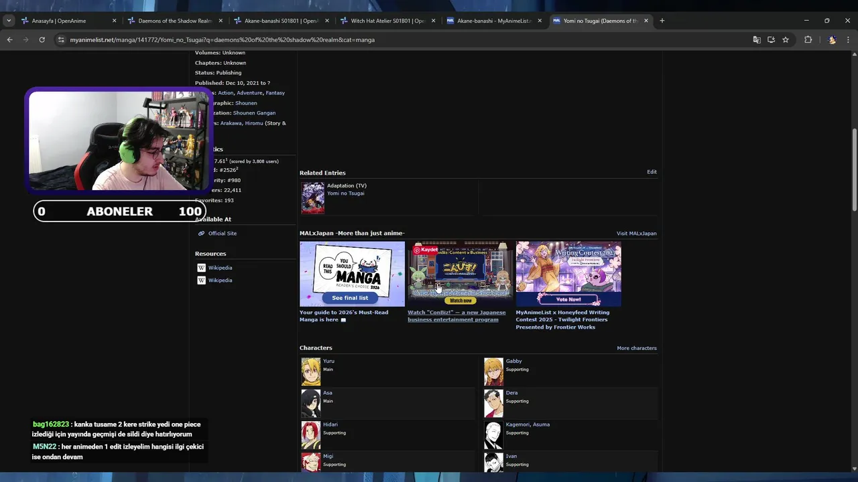This screenshot has width=858, height=482.
Task: Click the address bar URL field
Action: tap(402, 39)
